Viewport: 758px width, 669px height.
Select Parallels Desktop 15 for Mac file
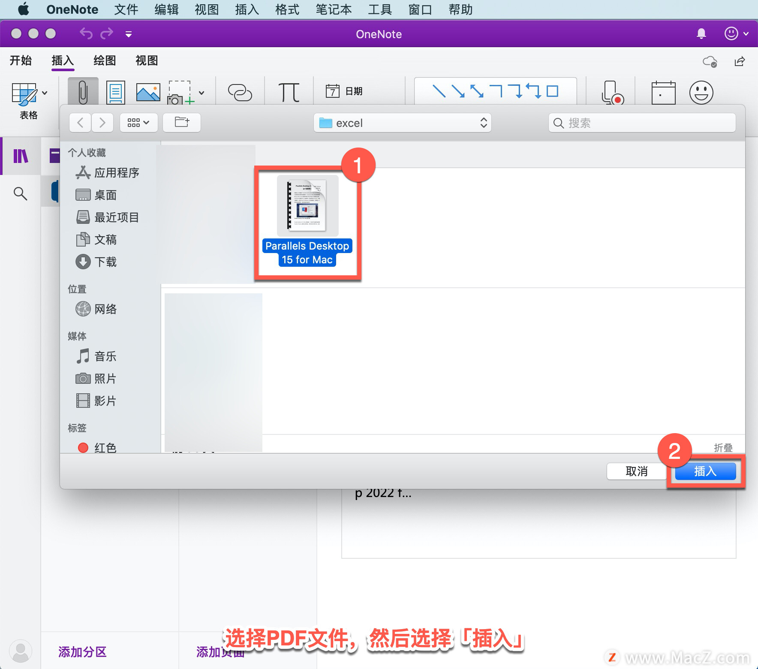coord(307,221)
